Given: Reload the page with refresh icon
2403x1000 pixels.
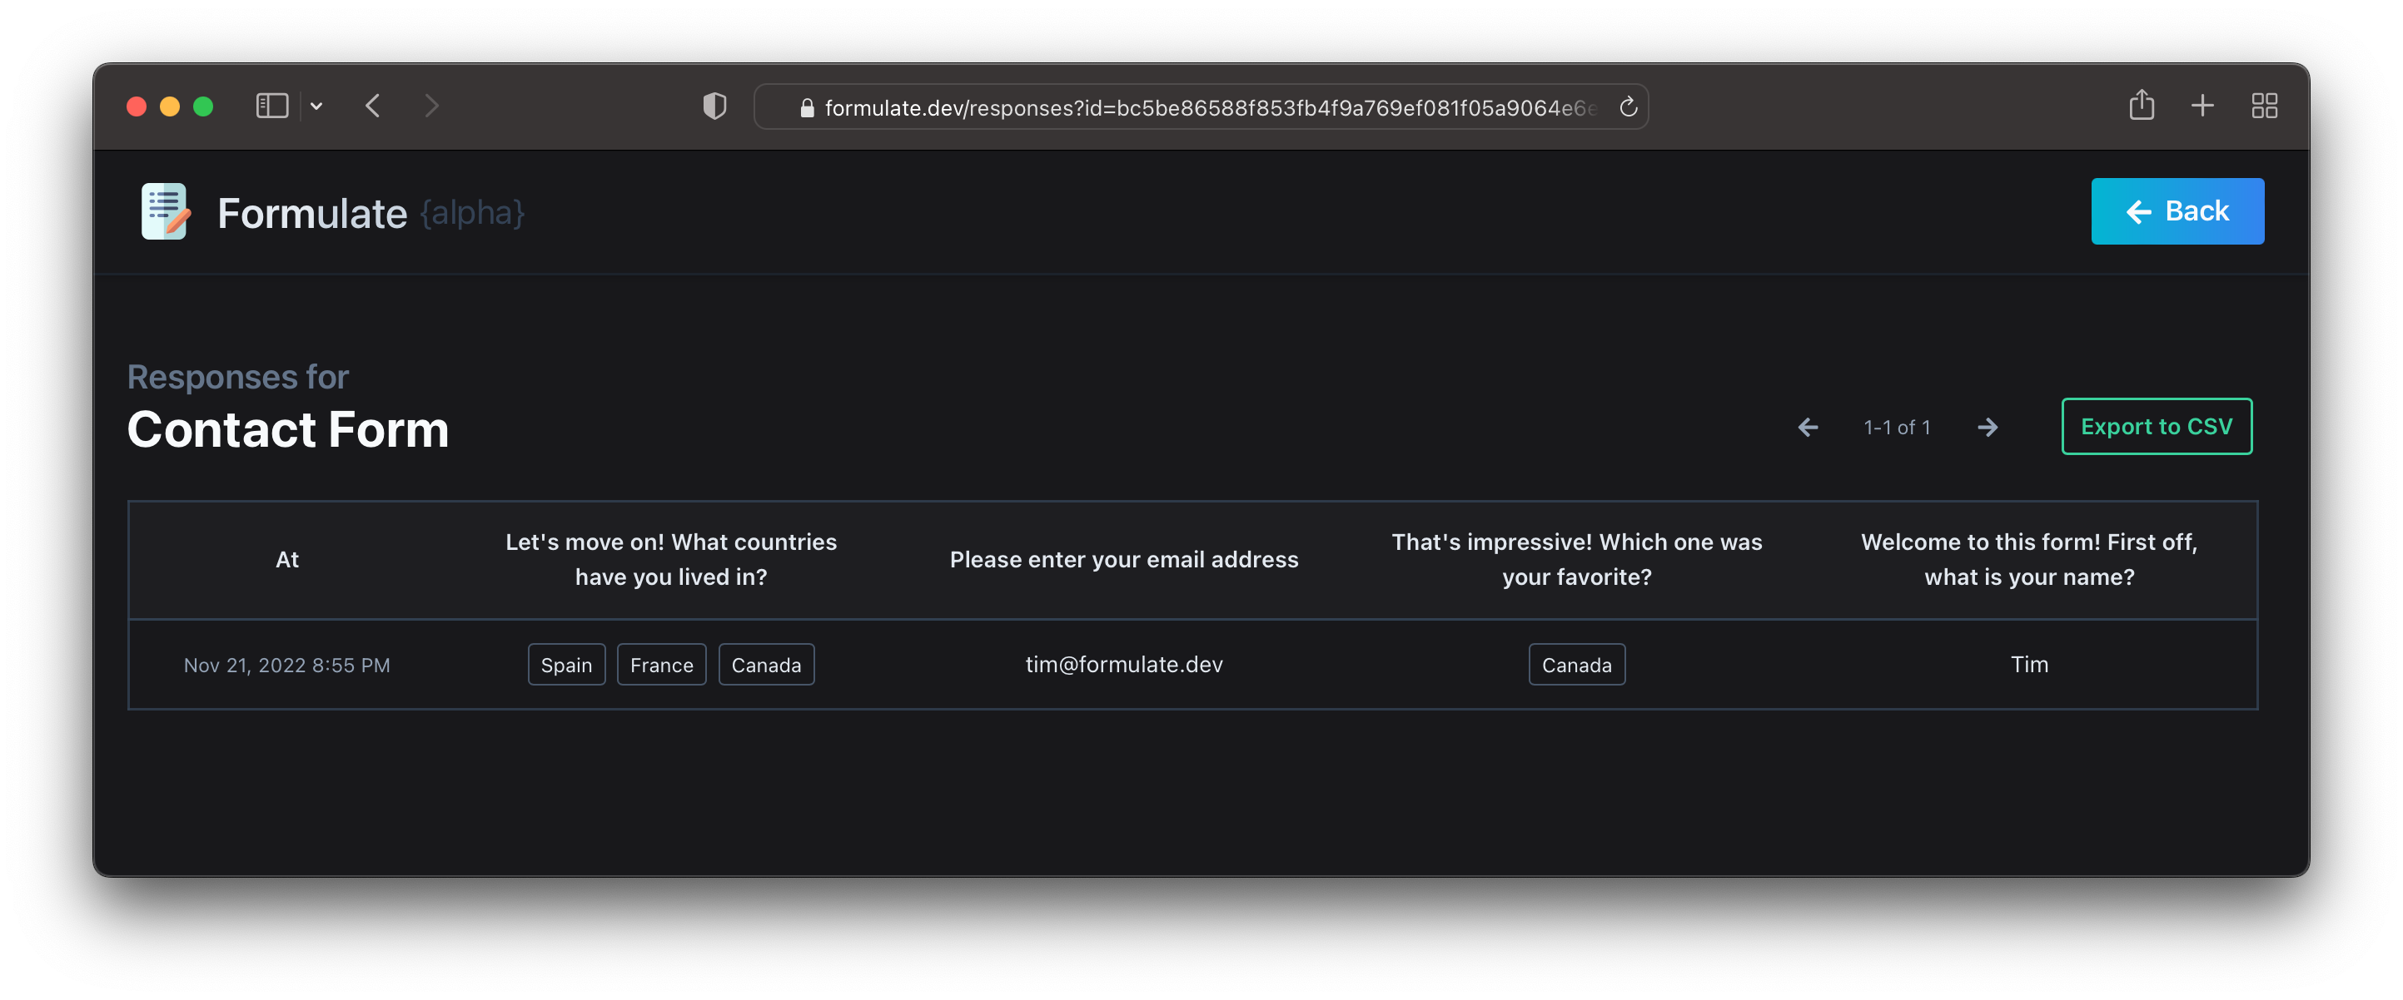Looking at the screenshot, I should [1628, 107].
